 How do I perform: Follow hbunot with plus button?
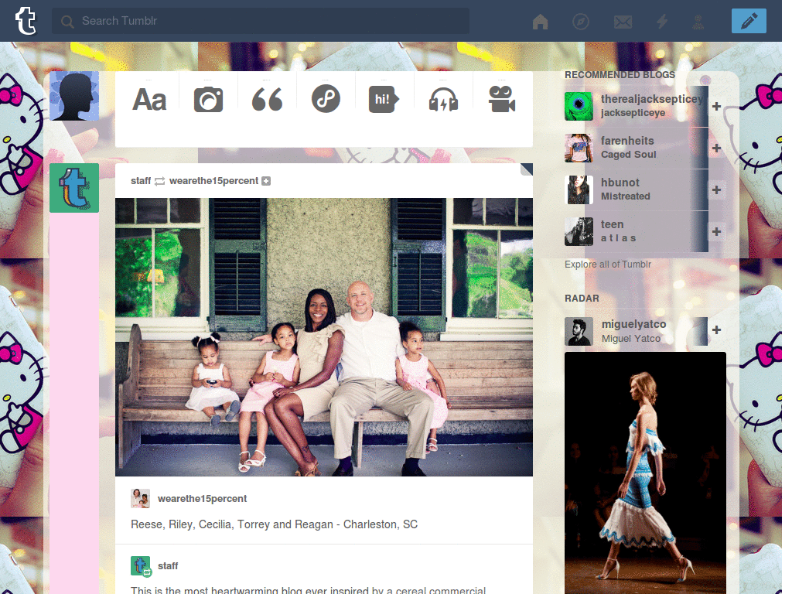[716, 190]
